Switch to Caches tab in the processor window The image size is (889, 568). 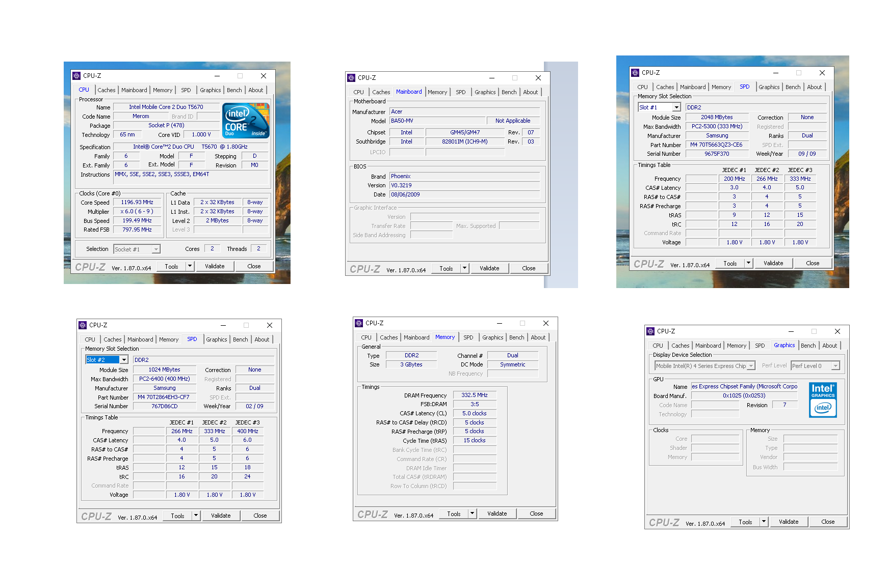(107, 90)
